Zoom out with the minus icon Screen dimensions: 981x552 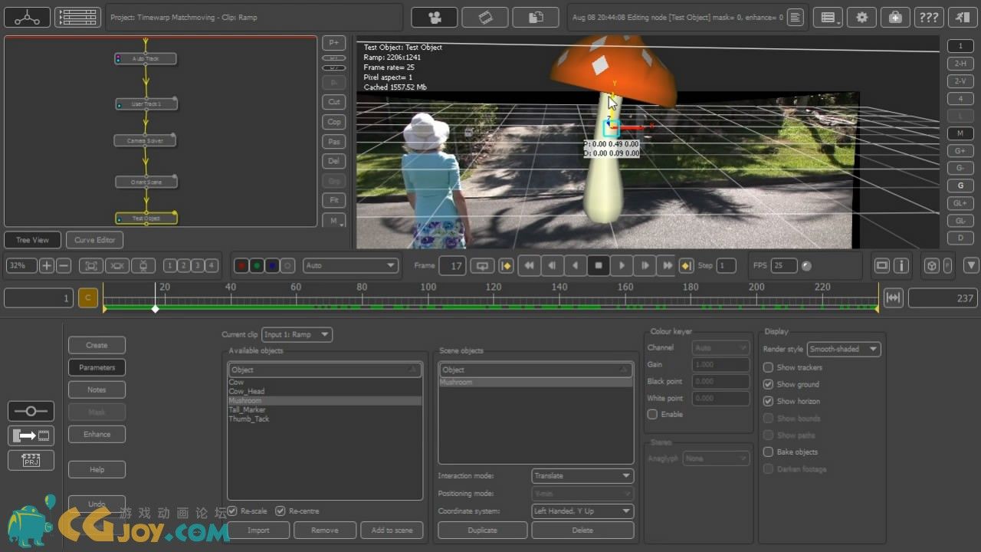[64, 266]
